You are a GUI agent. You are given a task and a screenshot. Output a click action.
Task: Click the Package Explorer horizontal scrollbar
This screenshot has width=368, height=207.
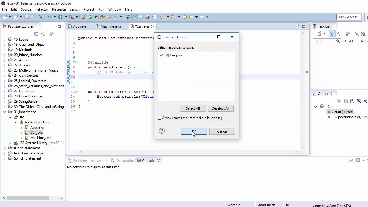(x=28, y=198)
